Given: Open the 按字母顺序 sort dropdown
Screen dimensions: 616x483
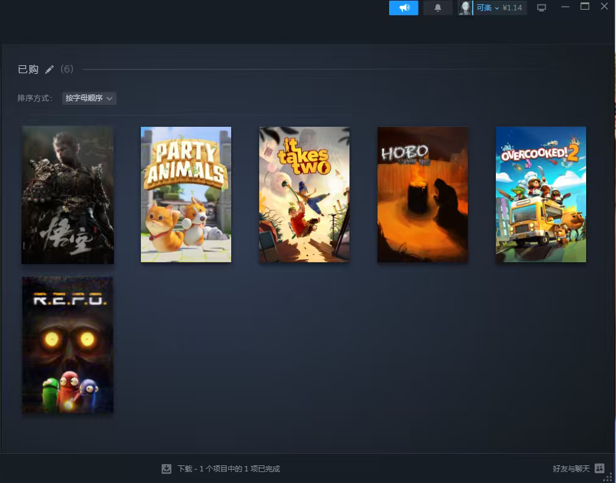Looking at the screenshot, I should (89, 98).
